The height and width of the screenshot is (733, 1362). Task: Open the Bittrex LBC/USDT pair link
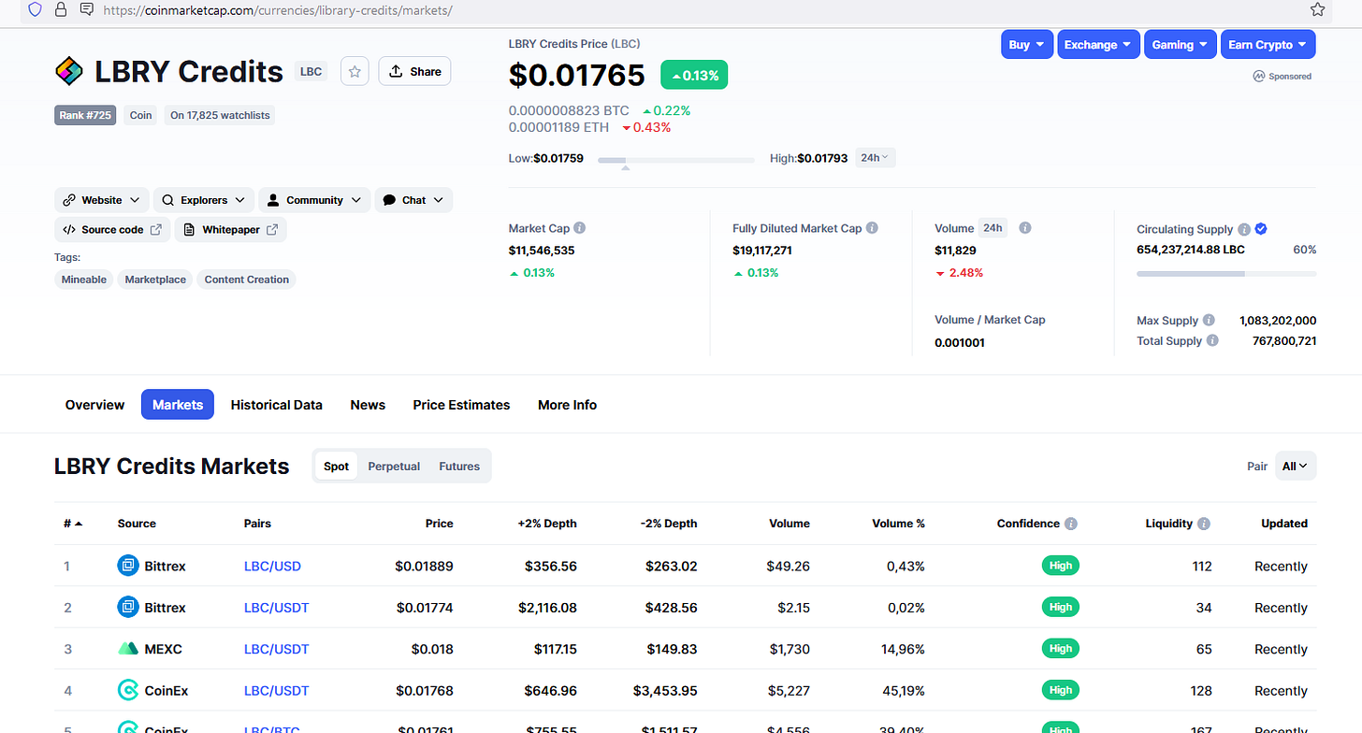pyautogui.click(x=276, y=608)
